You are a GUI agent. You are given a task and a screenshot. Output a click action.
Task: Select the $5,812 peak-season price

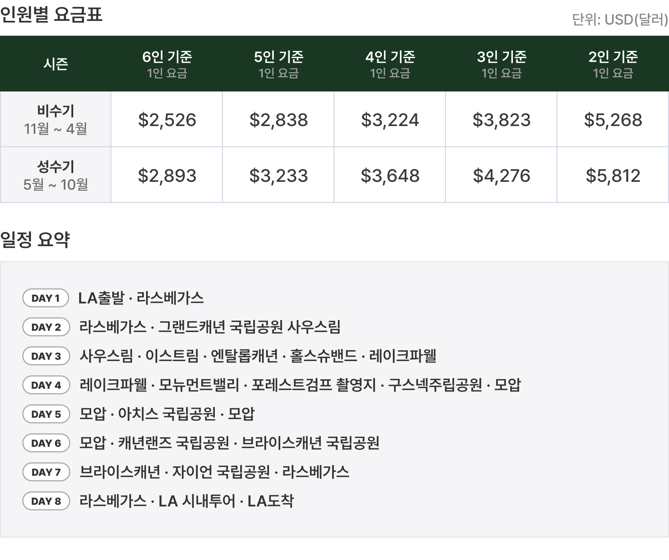point(613,176)
